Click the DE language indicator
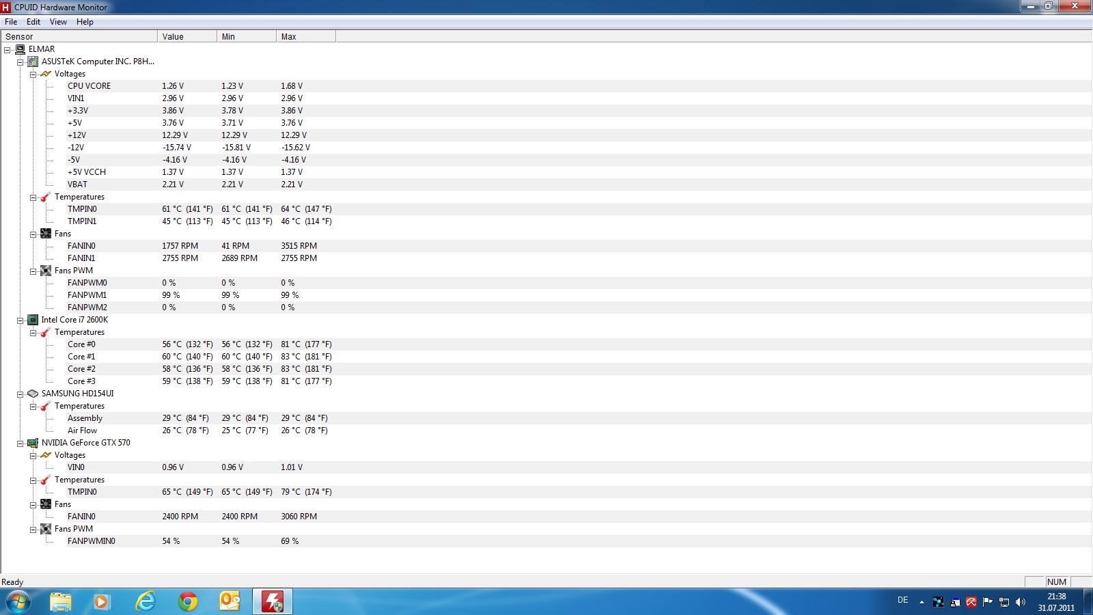Image resolution: width=1093 pixels, height=615 pixels. [902, 601]
